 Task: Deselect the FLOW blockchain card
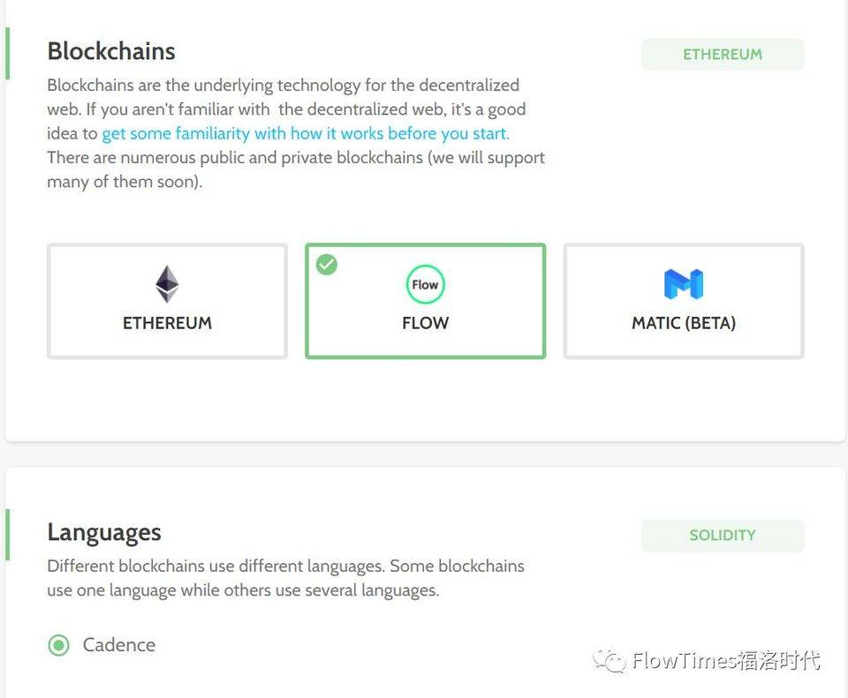pos(425,300)
